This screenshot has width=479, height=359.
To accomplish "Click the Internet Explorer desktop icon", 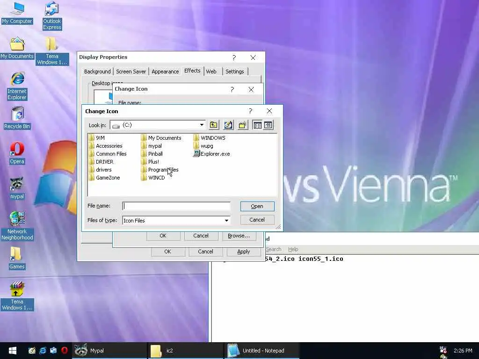I will click(17, 86).
